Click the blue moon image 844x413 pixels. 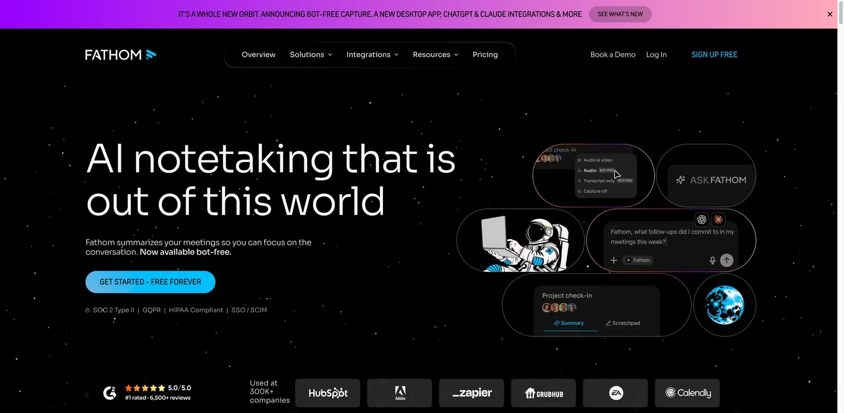point(725,305)
